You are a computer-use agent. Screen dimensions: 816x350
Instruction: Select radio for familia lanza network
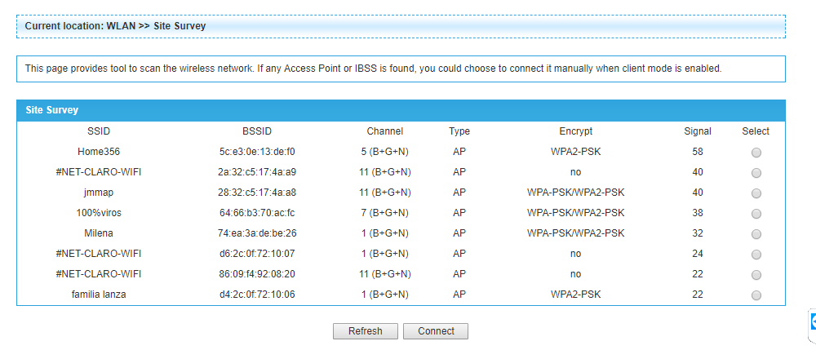[x=756, y=295]
